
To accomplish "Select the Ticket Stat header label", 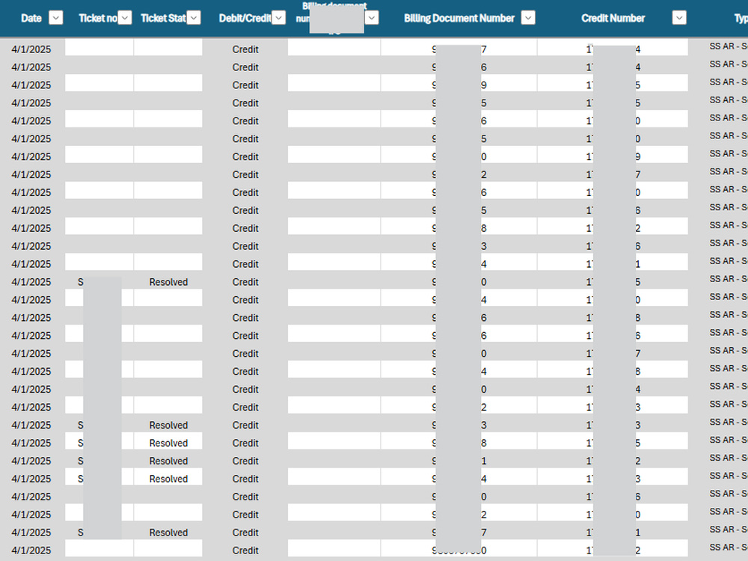I will coord(163,18).
